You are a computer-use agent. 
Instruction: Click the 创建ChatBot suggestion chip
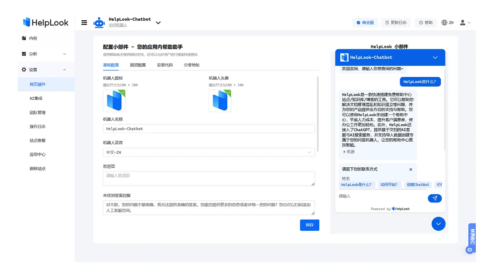tap(418, 185)
